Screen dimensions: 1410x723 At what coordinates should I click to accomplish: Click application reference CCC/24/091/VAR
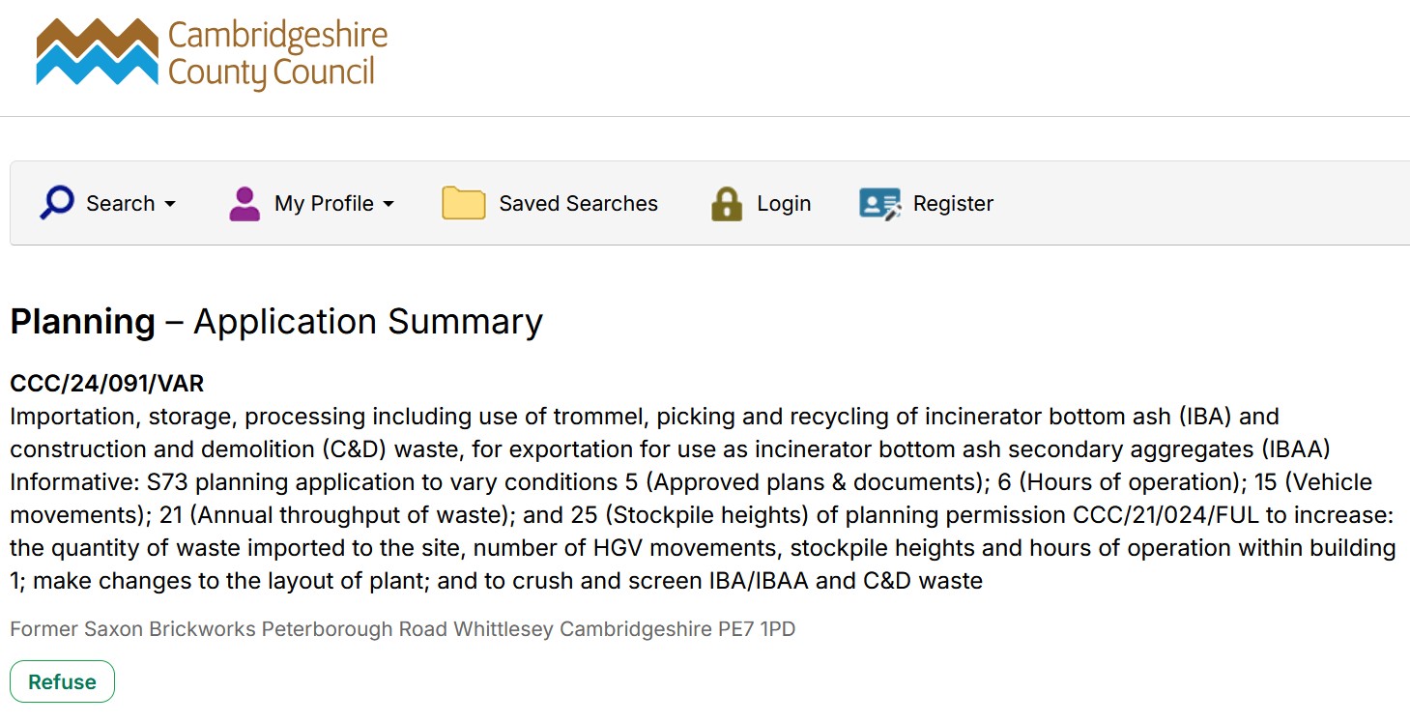pyautogui.click(x=107, y=384)
